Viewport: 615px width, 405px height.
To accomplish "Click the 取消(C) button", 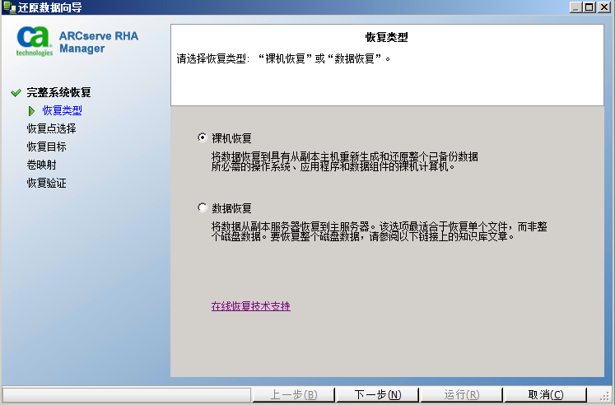I will point(546,394).
